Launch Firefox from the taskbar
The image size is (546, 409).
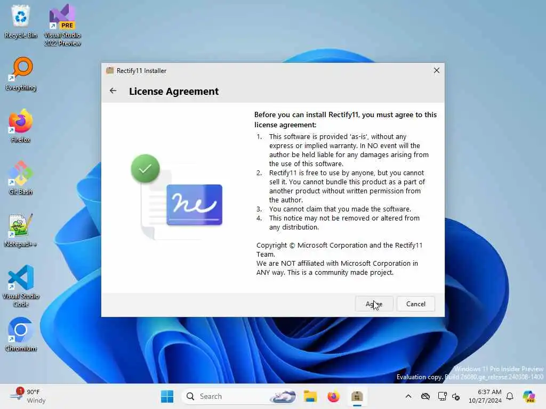tap(333, 396)
